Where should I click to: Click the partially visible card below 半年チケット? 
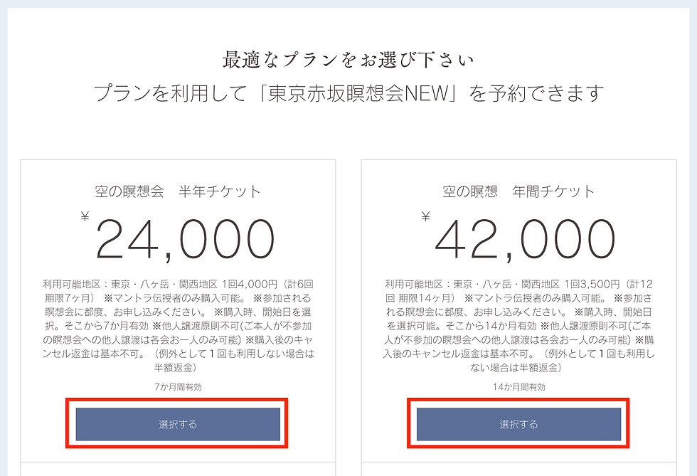coord(178,468)
